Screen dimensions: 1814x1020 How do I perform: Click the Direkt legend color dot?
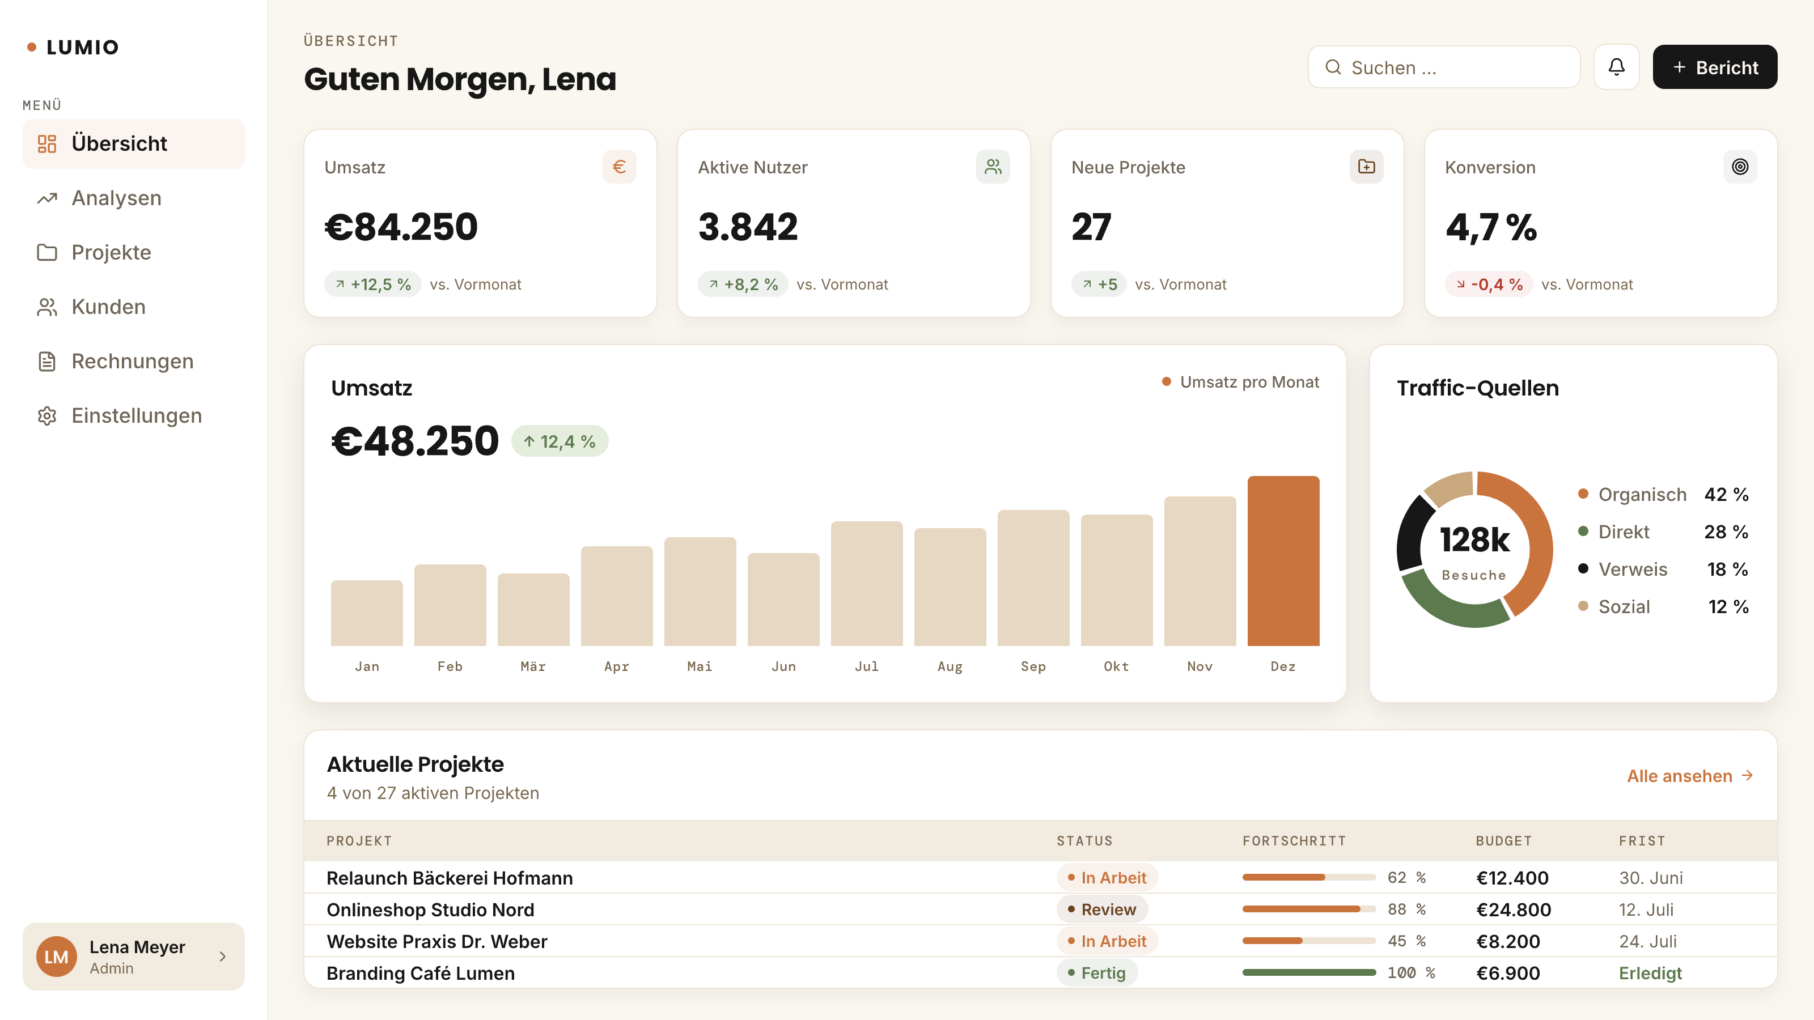click(x=1583, y=532)
